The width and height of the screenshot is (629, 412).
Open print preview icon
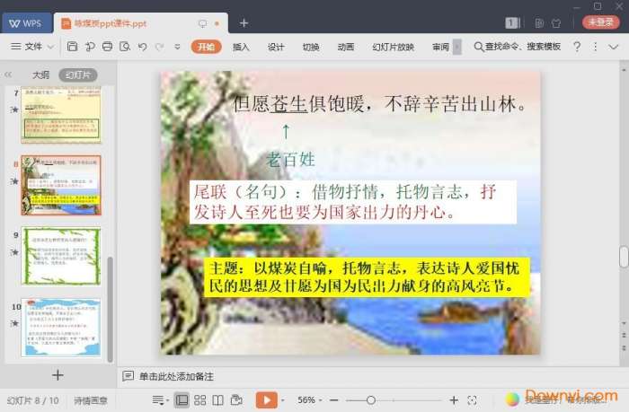pos(125,47)
